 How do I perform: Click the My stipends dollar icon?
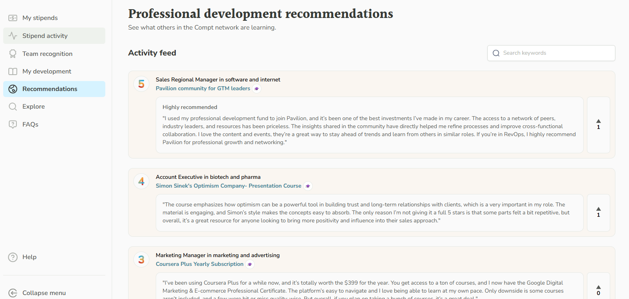(13, 18)
